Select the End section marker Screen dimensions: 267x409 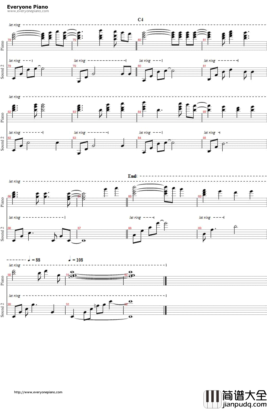132,176
